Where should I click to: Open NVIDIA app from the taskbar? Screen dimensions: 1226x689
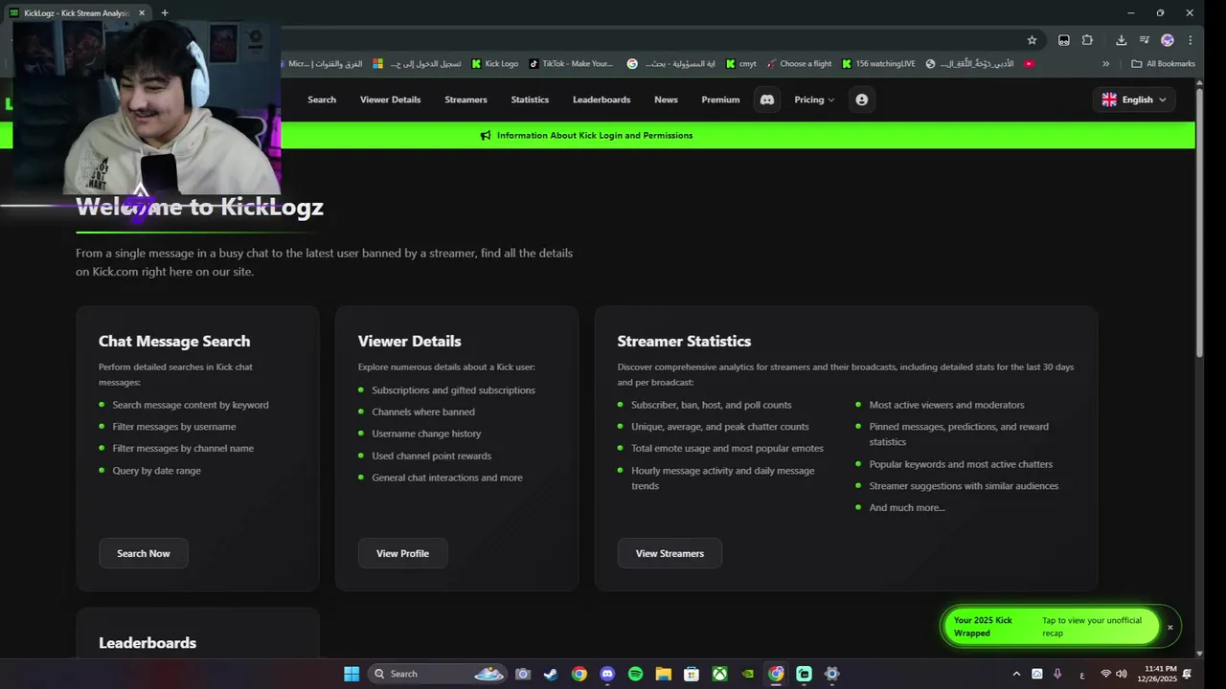pyautogui.click(x=747, y=674)
